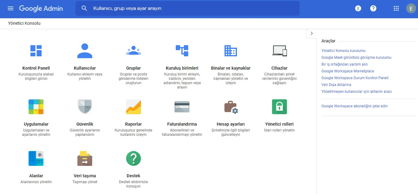Open the Faturalandırma credit card icon
418x194 pixels.
click(182, 107)
